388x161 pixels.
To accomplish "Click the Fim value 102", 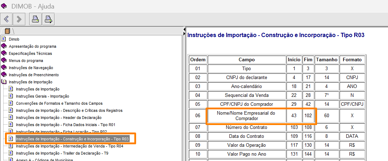I will pos(308,116).
